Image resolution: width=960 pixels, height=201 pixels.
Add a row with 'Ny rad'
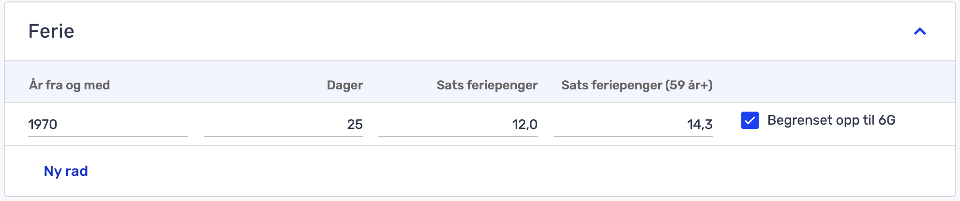[x=66, y=171]
